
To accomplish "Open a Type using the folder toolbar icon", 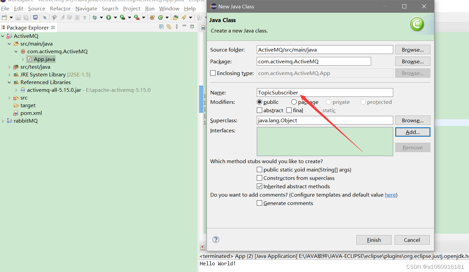I will click(176, 17).
